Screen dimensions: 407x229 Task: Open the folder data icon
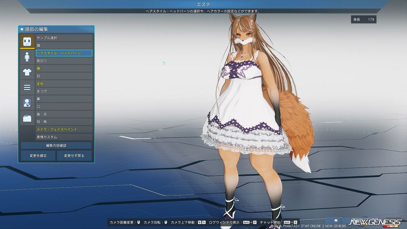27,118
